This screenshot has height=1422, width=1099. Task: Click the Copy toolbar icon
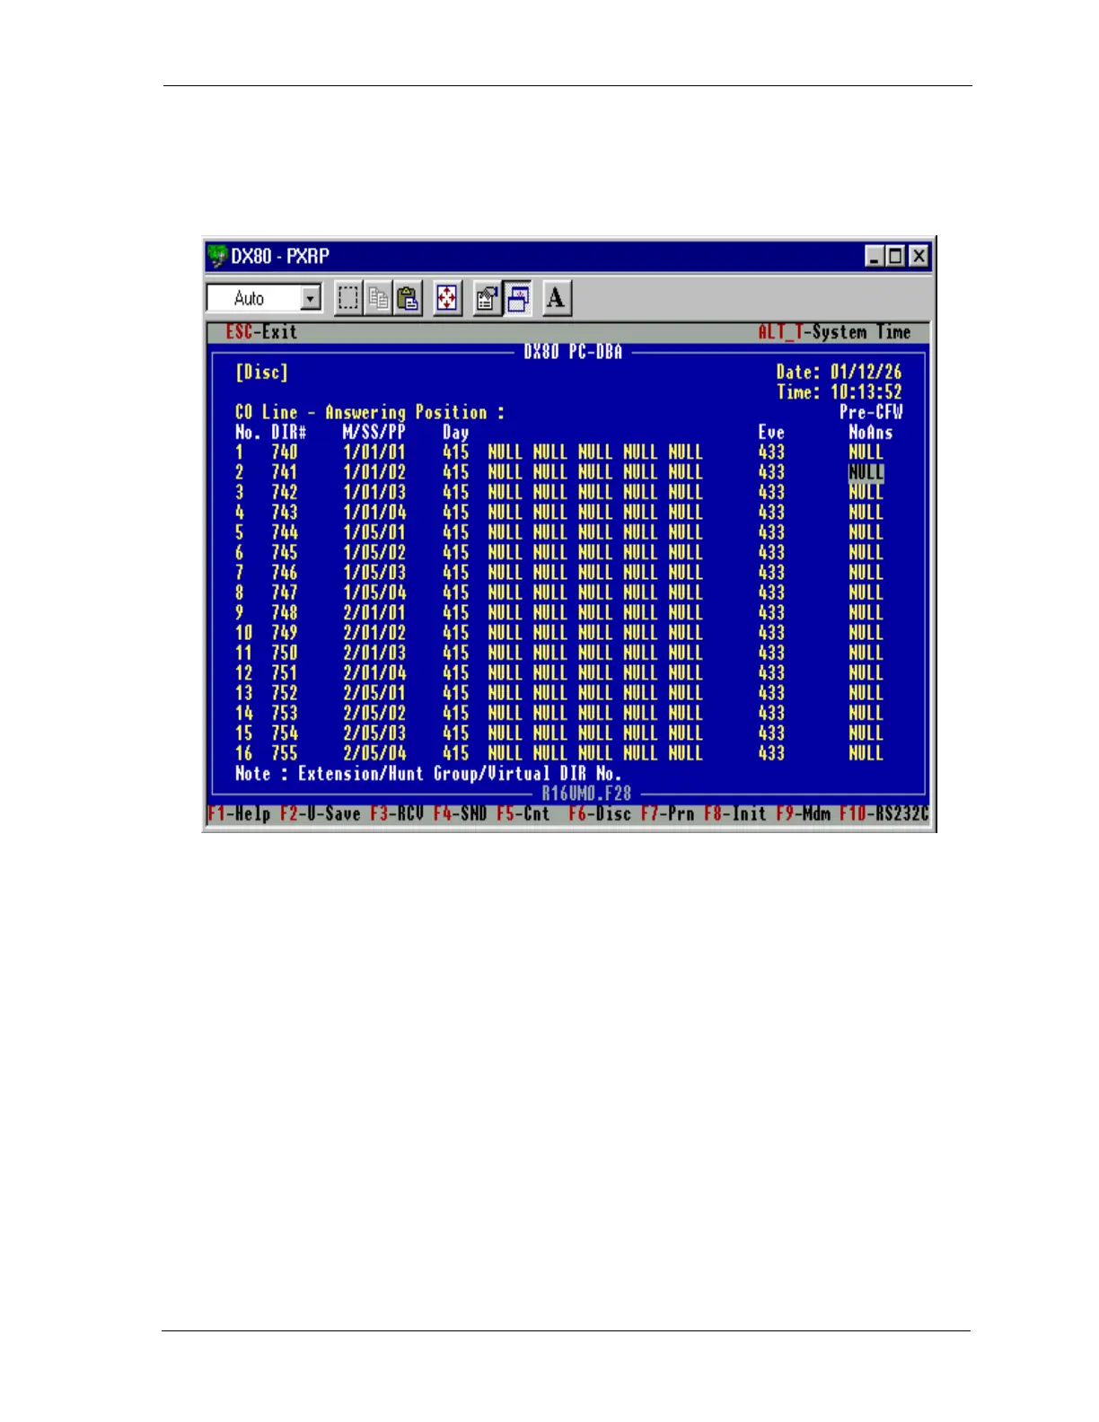coord(378,298)
